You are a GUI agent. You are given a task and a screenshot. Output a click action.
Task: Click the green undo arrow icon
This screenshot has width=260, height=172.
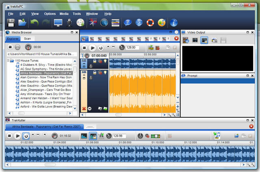point(35,23)
